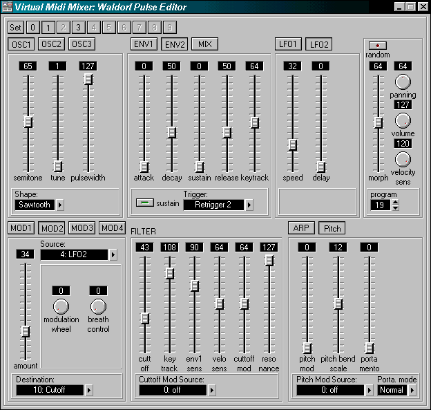Viewport: 431px width, 410px height.
Task: Click the Sawtooth shape value field
Action: pos(35,205)
